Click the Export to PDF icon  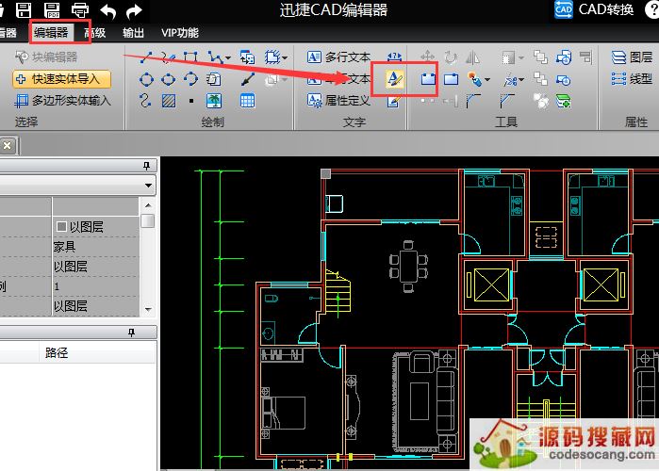[52, 11]
